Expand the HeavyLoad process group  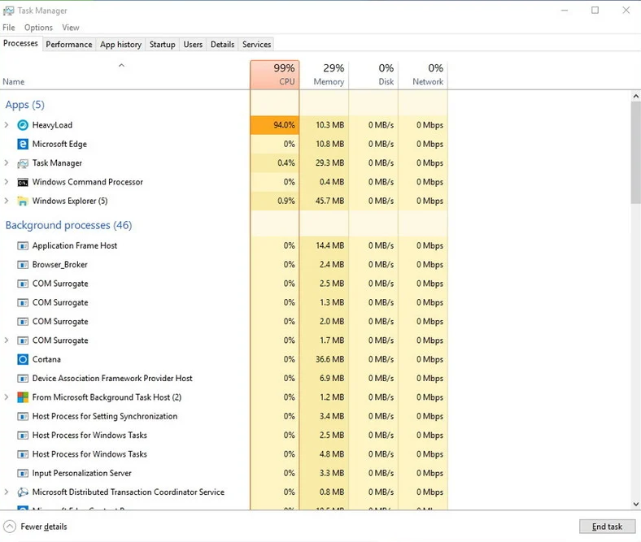[x=7, y=124]
